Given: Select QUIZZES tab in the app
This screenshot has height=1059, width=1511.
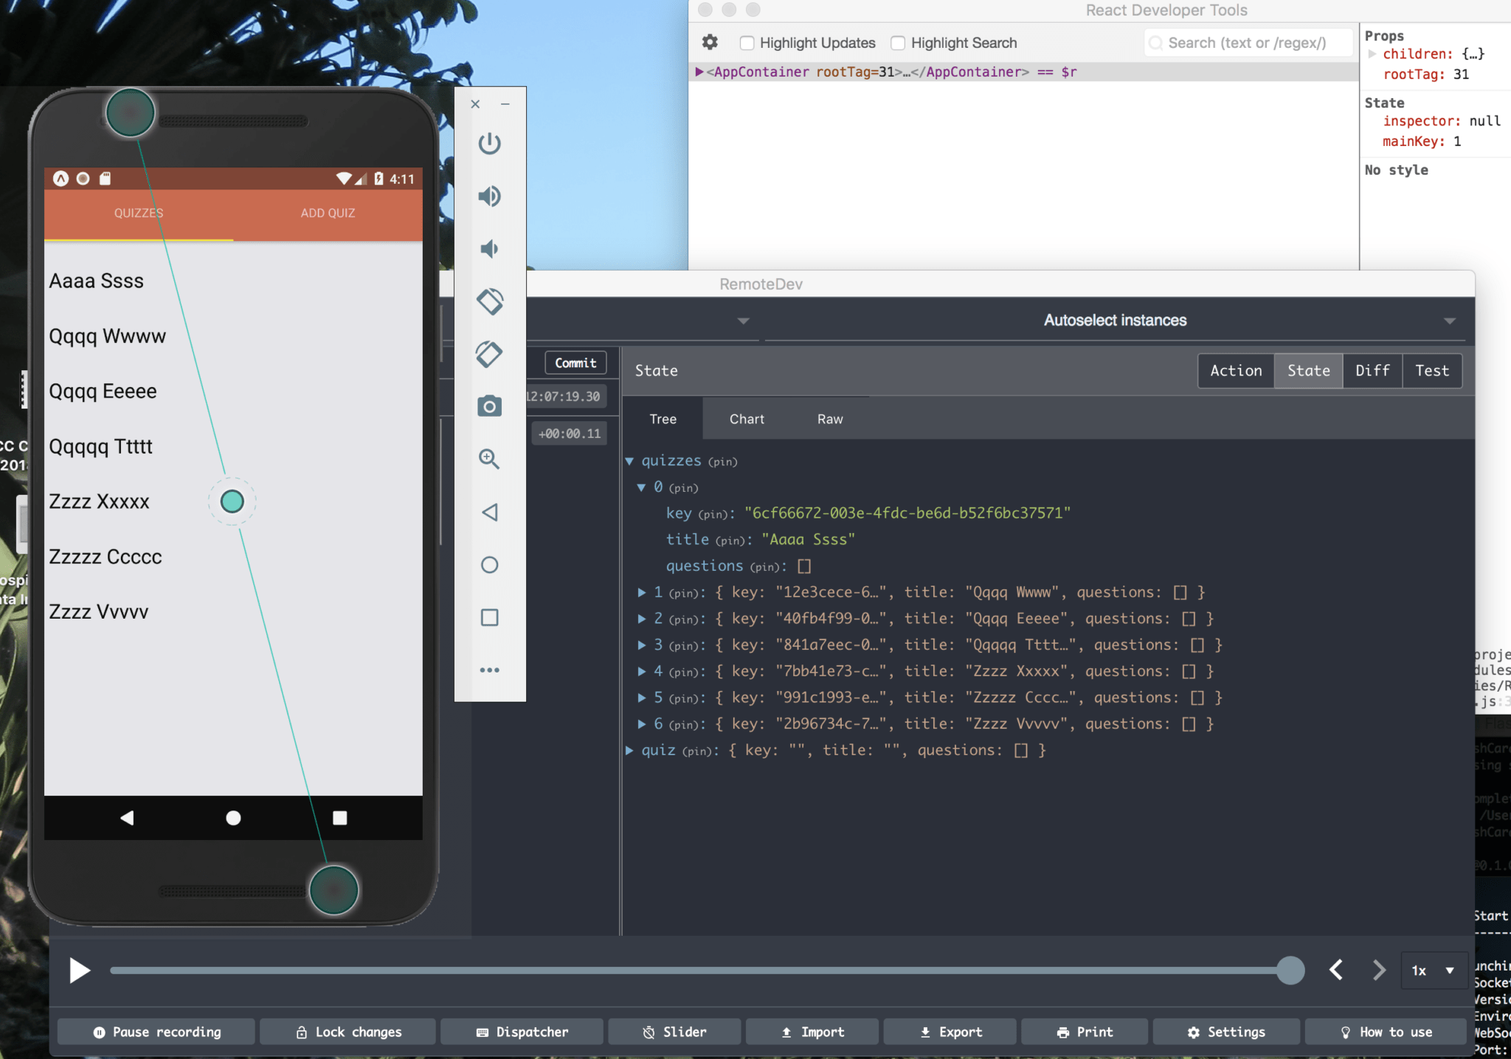Looking at the screenshot, I should (139, 213).
